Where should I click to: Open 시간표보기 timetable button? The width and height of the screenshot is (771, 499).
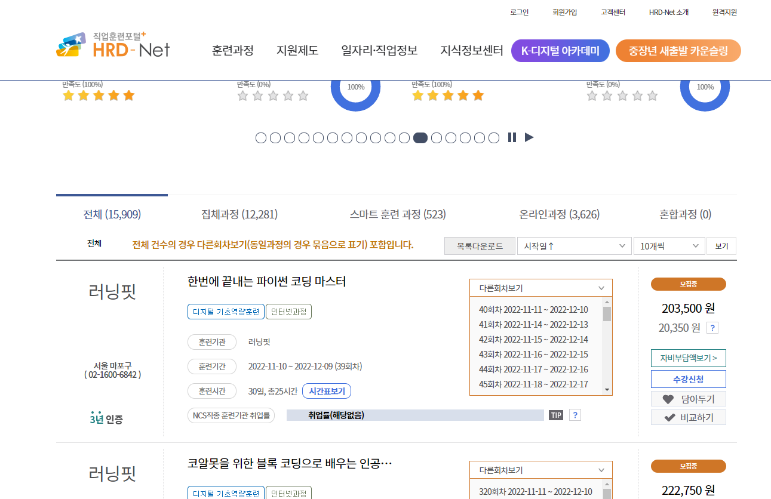pos(327,391)
